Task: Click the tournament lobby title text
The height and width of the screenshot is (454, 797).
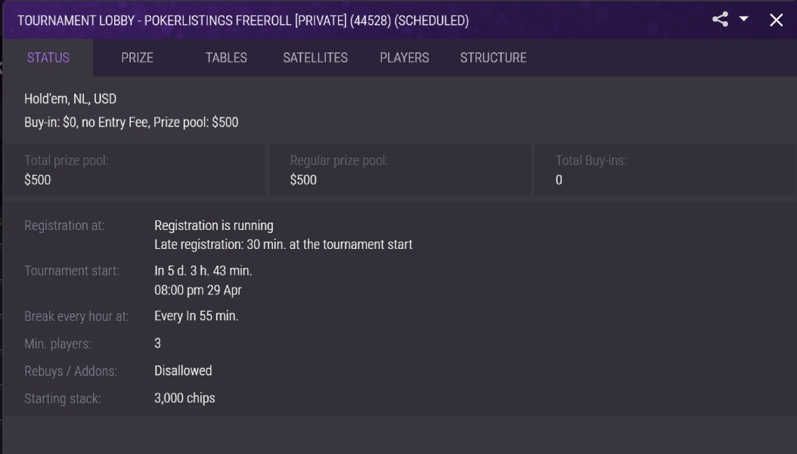Action: tap(243, 20)
